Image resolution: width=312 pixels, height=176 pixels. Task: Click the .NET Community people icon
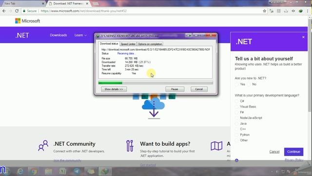(x=43, y=145)
